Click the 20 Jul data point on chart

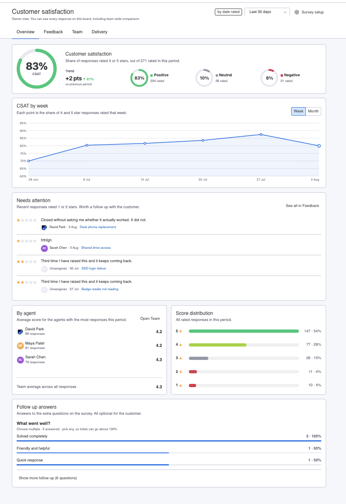tap(203, 140)
